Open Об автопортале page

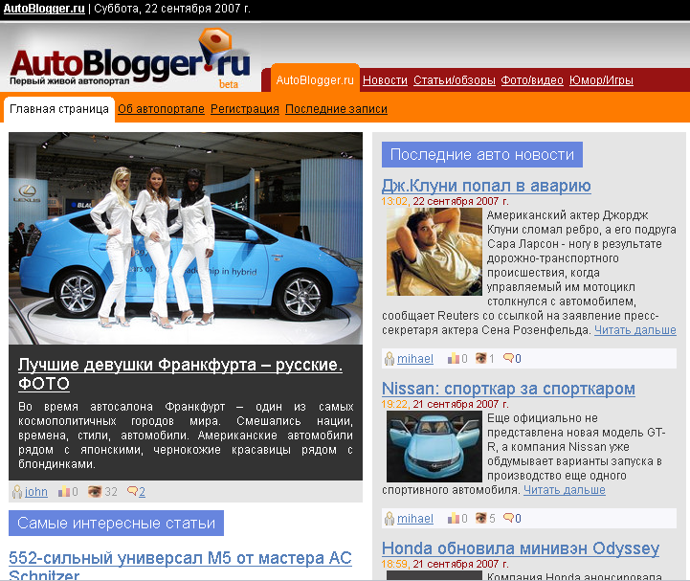[161, 109]
